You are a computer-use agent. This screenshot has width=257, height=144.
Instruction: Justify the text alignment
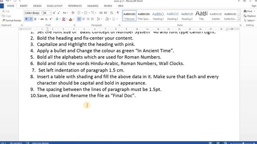[92, 19]
